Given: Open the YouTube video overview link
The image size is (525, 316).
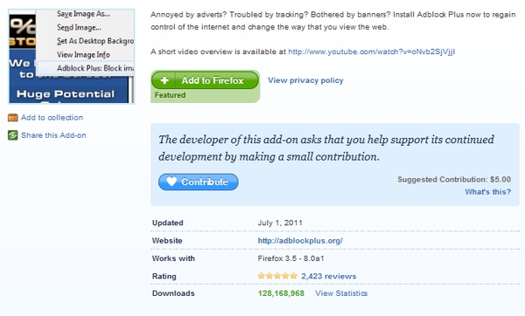Looking at the screenshot, I should 371,52.
